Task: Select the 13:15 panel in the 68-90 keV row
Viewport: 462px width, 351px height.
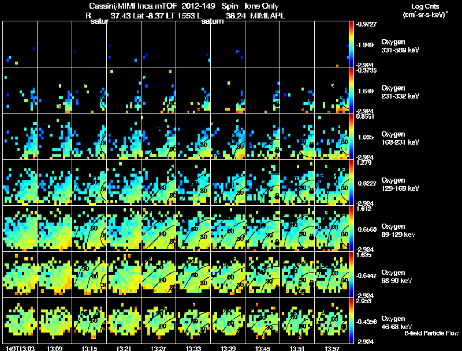Action: pyautogui.click(x=90, y=274)
